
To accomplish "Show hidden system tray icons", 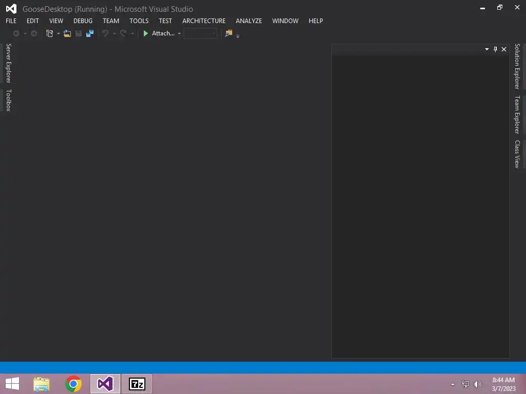I will point(453,384).
